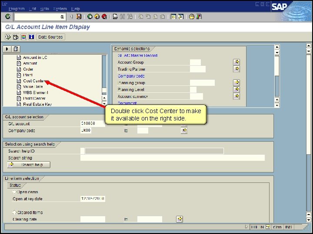Open the Program menu
The height and width of the screenshot is (234, 313).
pos(17,9)
